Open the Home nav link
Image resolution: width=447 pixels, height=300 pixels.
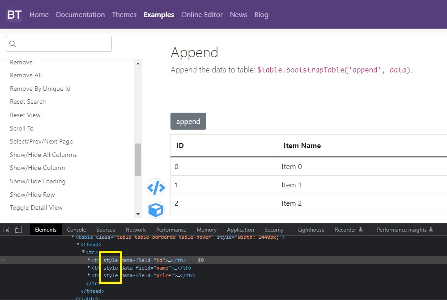(x=39, y=14)
